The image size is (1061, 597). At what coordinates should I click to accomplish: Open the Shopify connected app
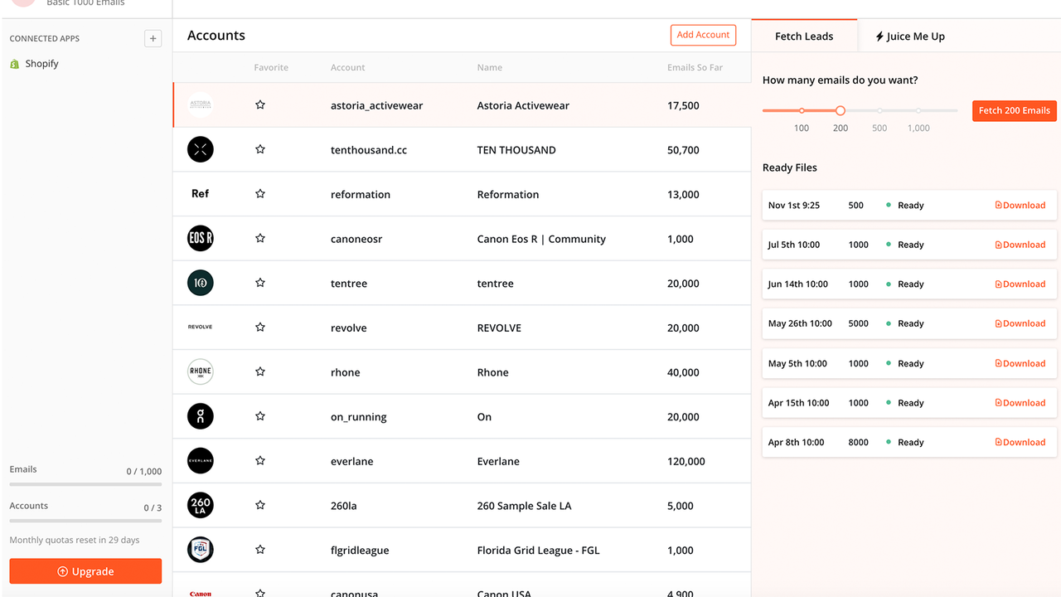(x=41, y=64)
